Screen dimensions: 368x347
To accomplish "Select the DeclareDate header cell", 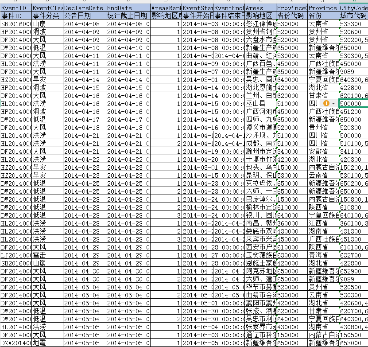I will point(84,8).
